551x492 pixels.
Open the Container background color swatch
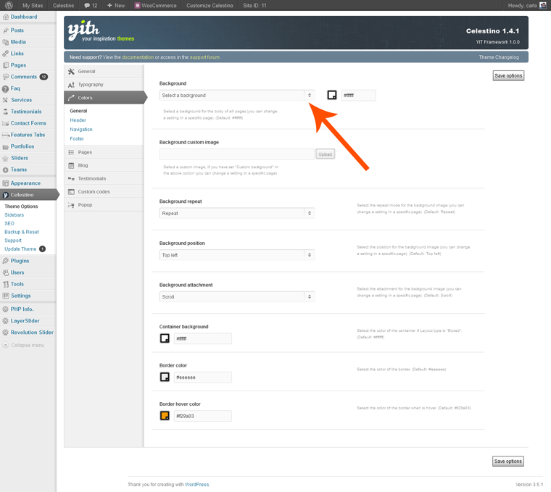point(165,338)
